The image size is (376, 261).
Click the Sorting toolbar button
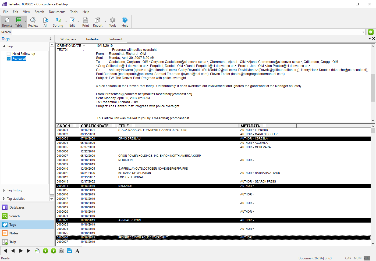pyautogui.click(x=58, y=22)
